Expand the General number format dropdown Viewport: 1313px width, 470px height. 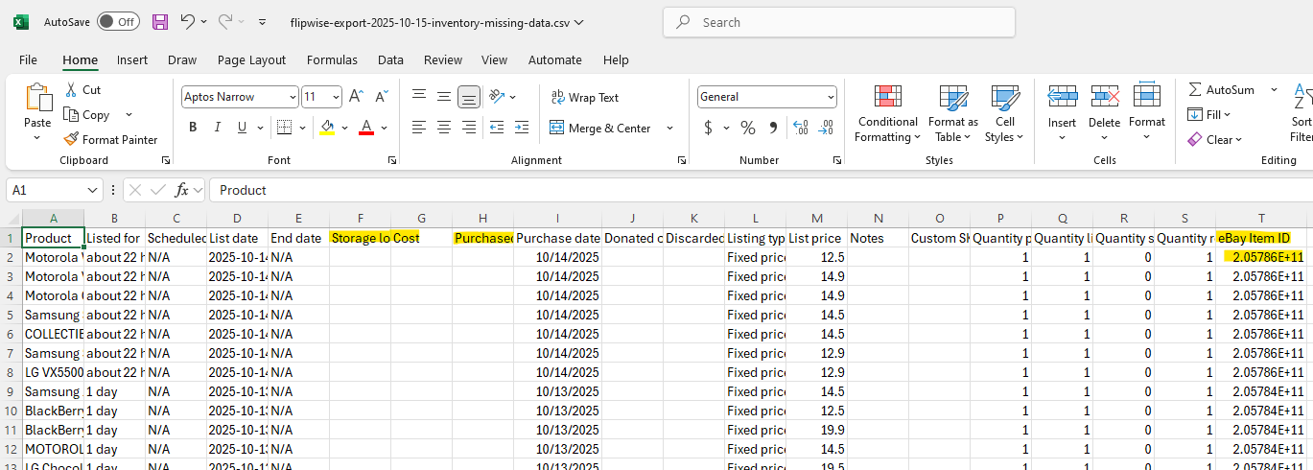coord(830,97)
